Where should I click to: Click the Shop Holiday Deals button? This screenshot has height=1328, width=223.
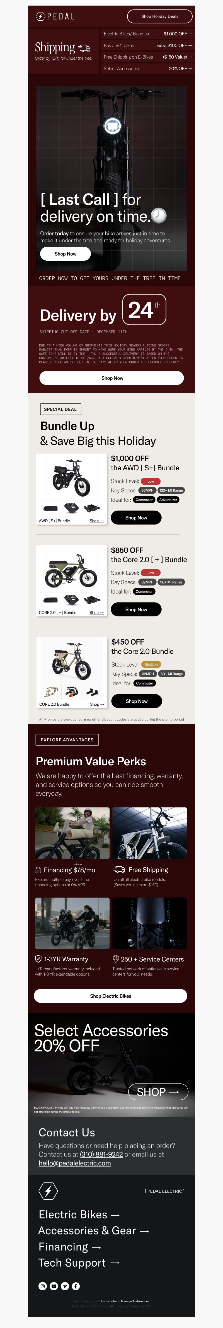pos(160,16)
